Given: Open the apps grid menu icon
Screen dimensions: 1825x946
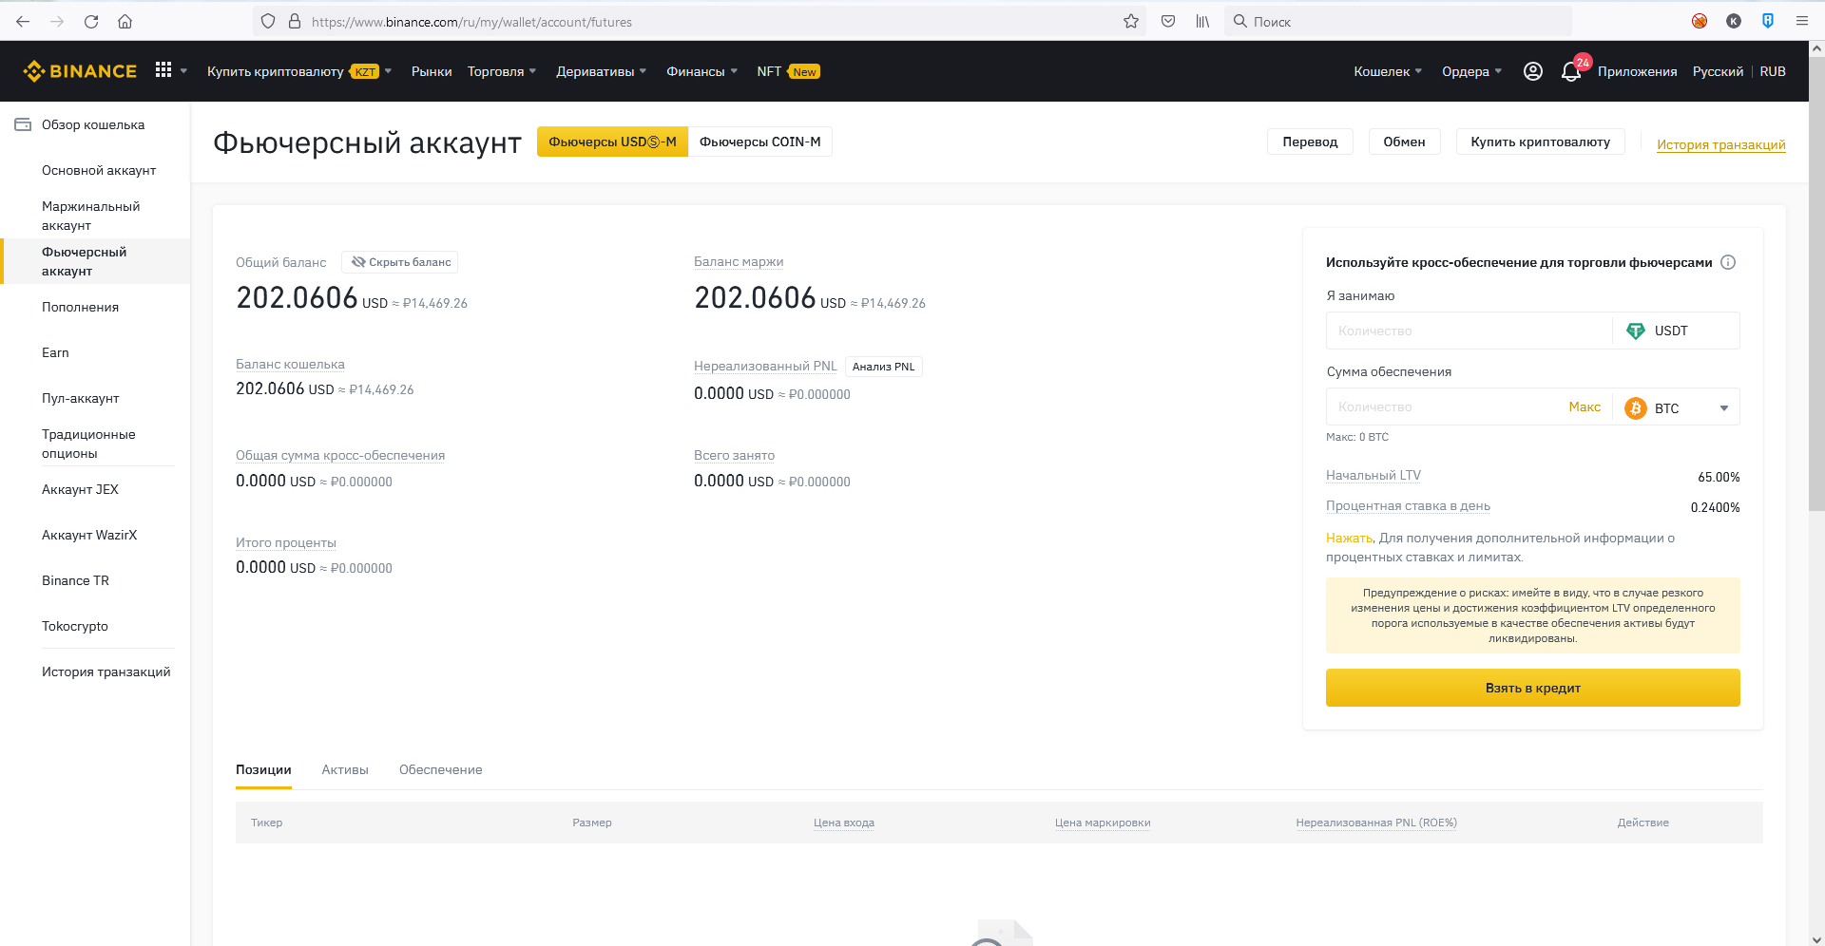Looking at the screenshot, I should tap(163, 70).
